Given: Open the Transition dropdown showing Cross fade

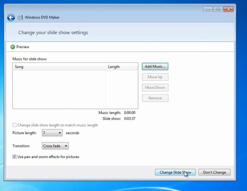Looking at the screenshot, I should pyautogui.click(x=55, y=146).
